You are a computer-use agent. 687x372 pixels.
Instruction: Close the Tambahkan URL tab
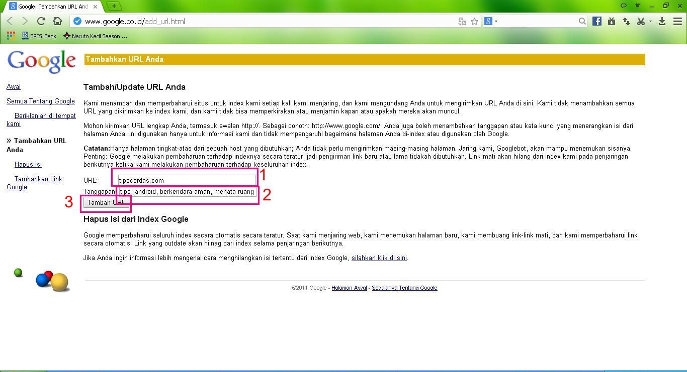click(x=95, y=7)
